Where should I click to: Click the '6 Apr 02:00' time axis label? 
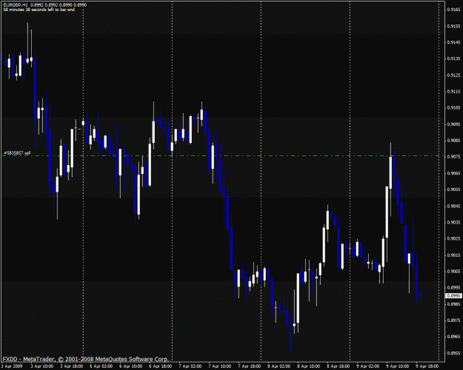tap(101, 366)
